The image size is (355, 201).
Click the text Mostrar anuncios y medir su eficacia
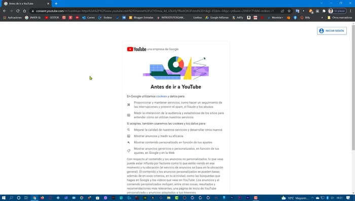[x=158, y=136]
